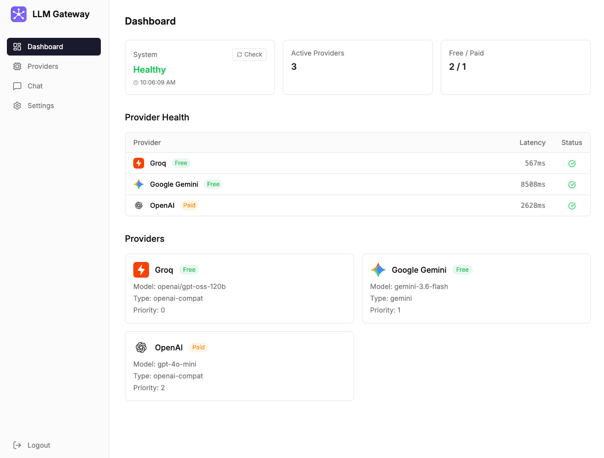Screen dimensions: 604x458
Task: Click the Paid badge in OpenAI health row
Action: tap(189, 205)
